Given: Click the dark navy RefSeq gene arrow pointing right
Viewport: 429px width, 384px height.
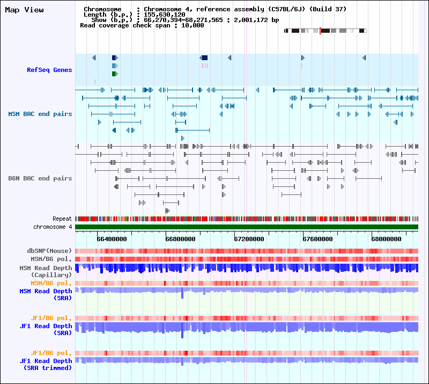Looking at the screenshot, I should pos(115,57).
